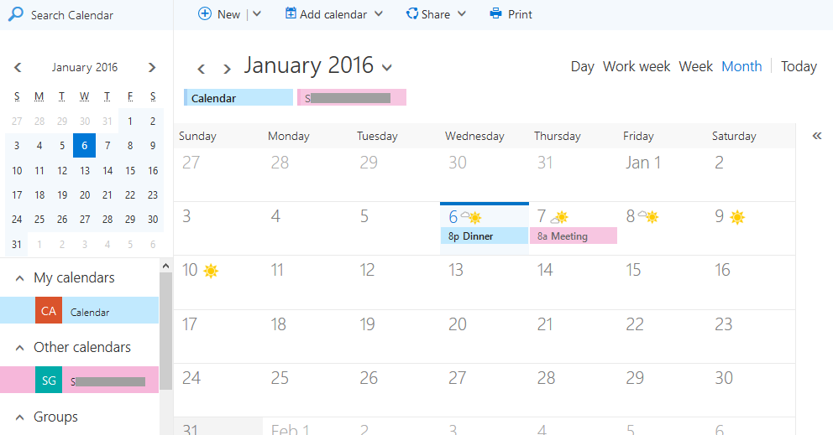
Task: Expand the Share dropdown arrow
Action: click(x=462, y=13)
